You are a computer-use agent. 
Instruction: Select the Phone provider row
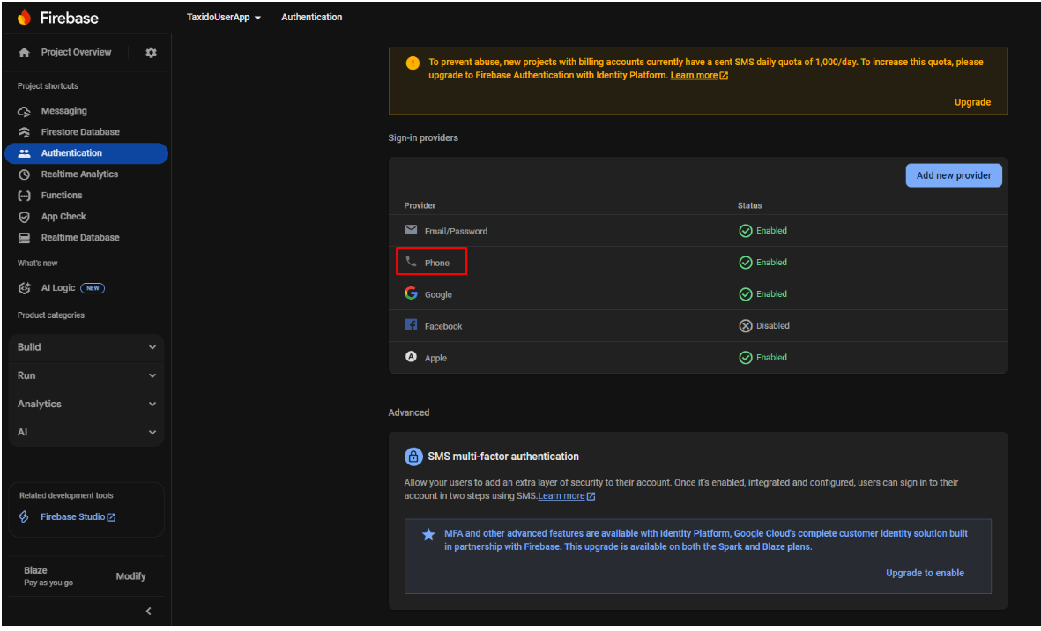[436, 263]
